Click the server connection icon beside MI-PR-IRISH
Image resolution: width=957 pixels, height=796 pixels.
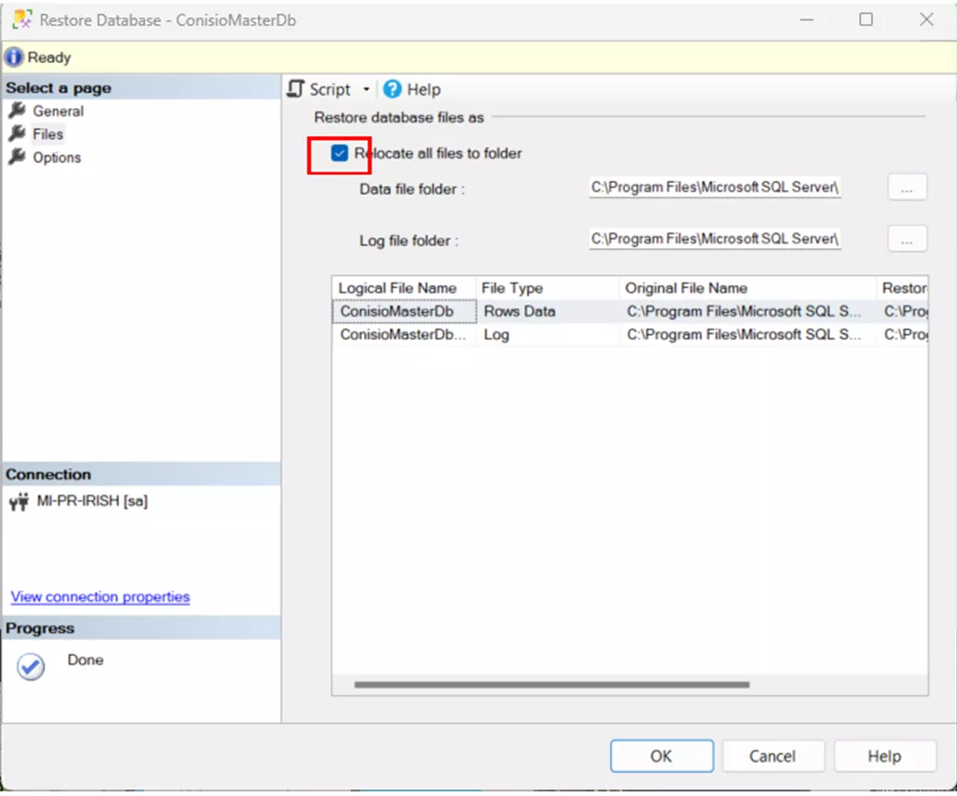pos(18,502)
